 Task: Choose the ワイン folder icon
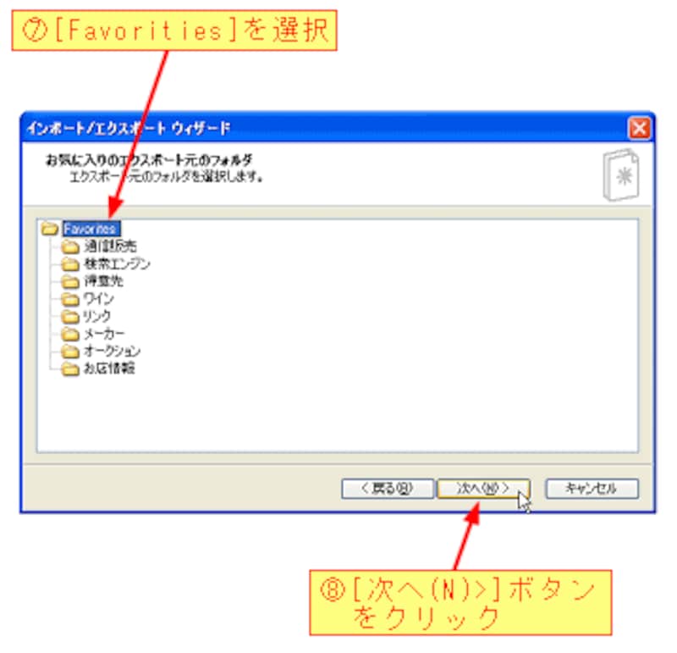coord(70,299)
